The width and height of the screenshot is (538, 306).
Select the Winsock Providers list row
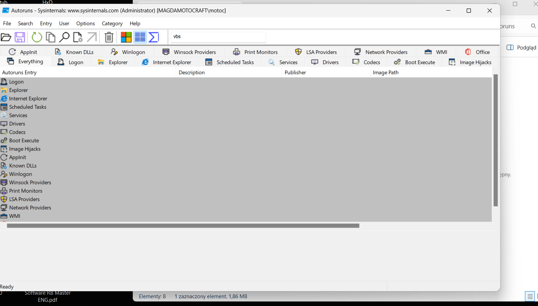246,182
